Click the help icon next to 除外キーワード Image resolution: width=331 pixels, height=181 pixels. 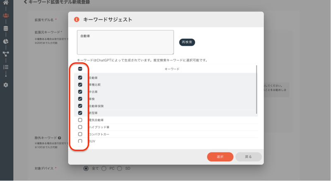click(x=60, y=138)
